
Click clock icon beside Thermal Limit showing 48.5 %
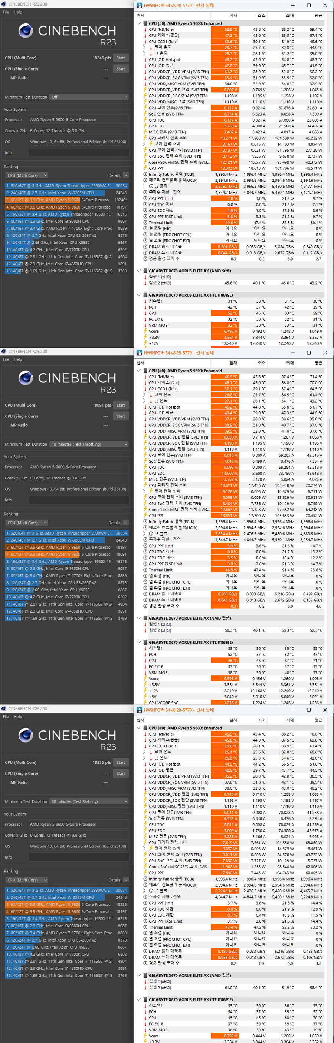point(145,570)
